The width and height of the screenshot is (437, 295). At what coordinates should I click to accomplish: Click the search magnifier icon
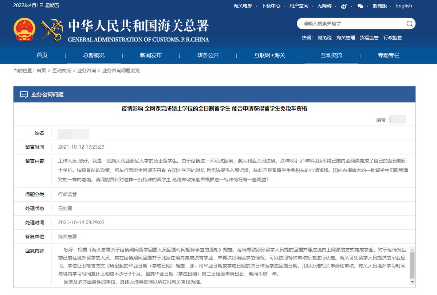pyautogui.click(x=410, y=23)
